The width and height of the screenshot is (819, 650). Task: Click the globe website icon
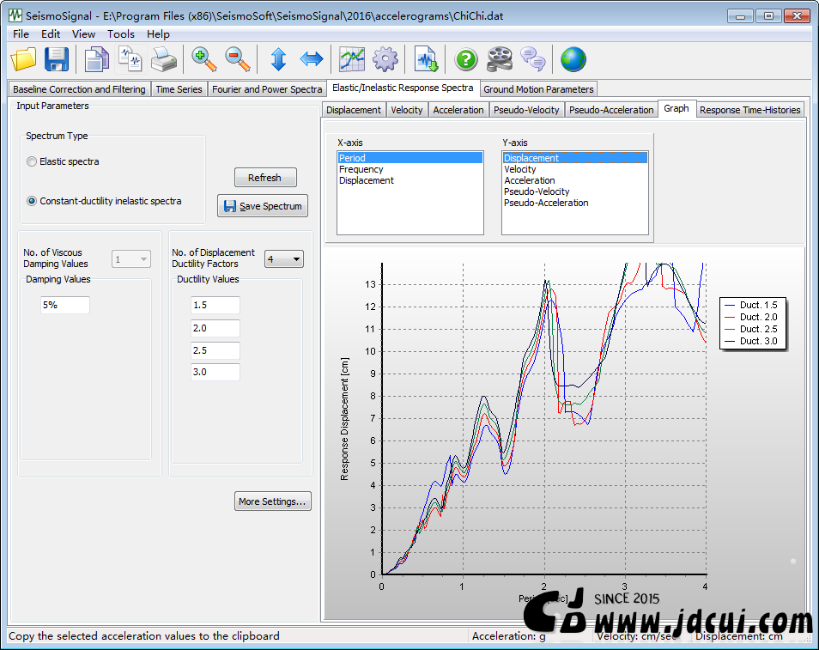tap(573, 59)
